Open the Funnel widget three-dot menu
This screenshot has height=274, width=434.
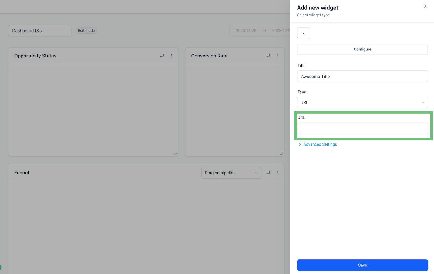click(x=278, y=173)
